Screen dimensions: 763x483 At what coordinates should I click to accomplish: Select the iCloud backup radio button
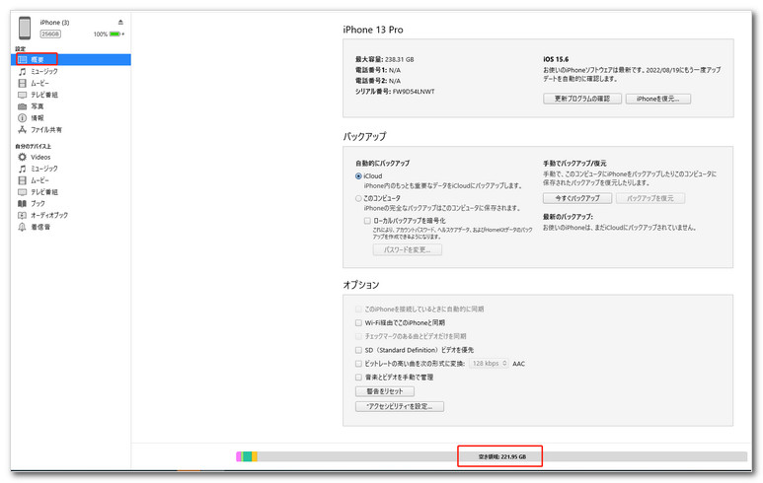[358, 176]
